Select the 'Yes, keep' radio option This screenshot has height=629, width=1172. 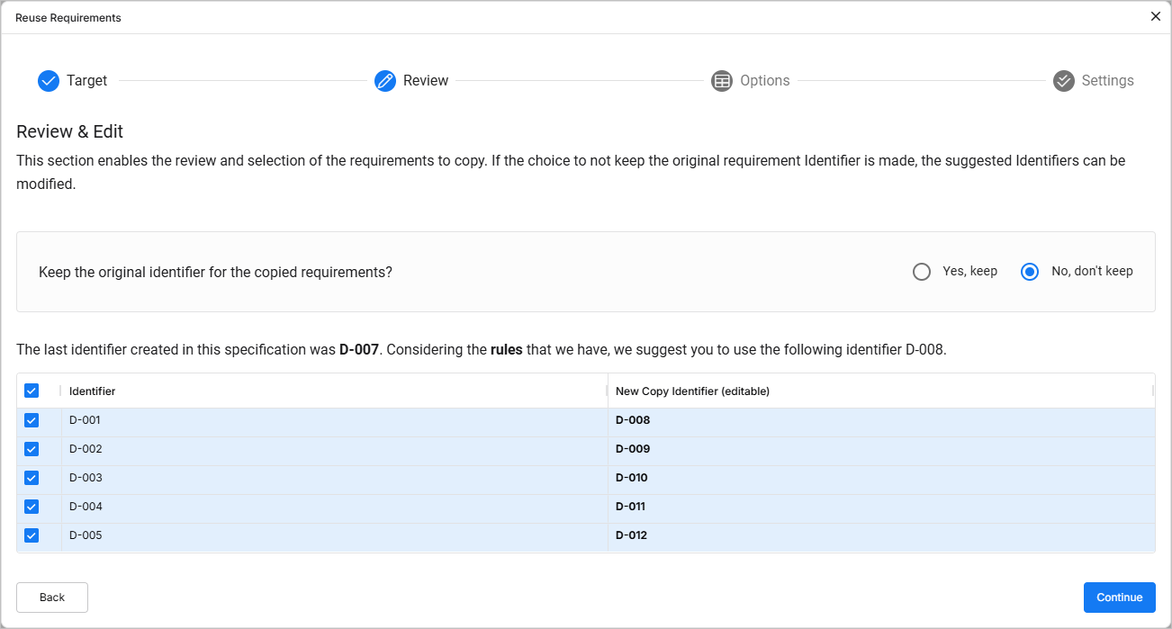coord(922,272)
